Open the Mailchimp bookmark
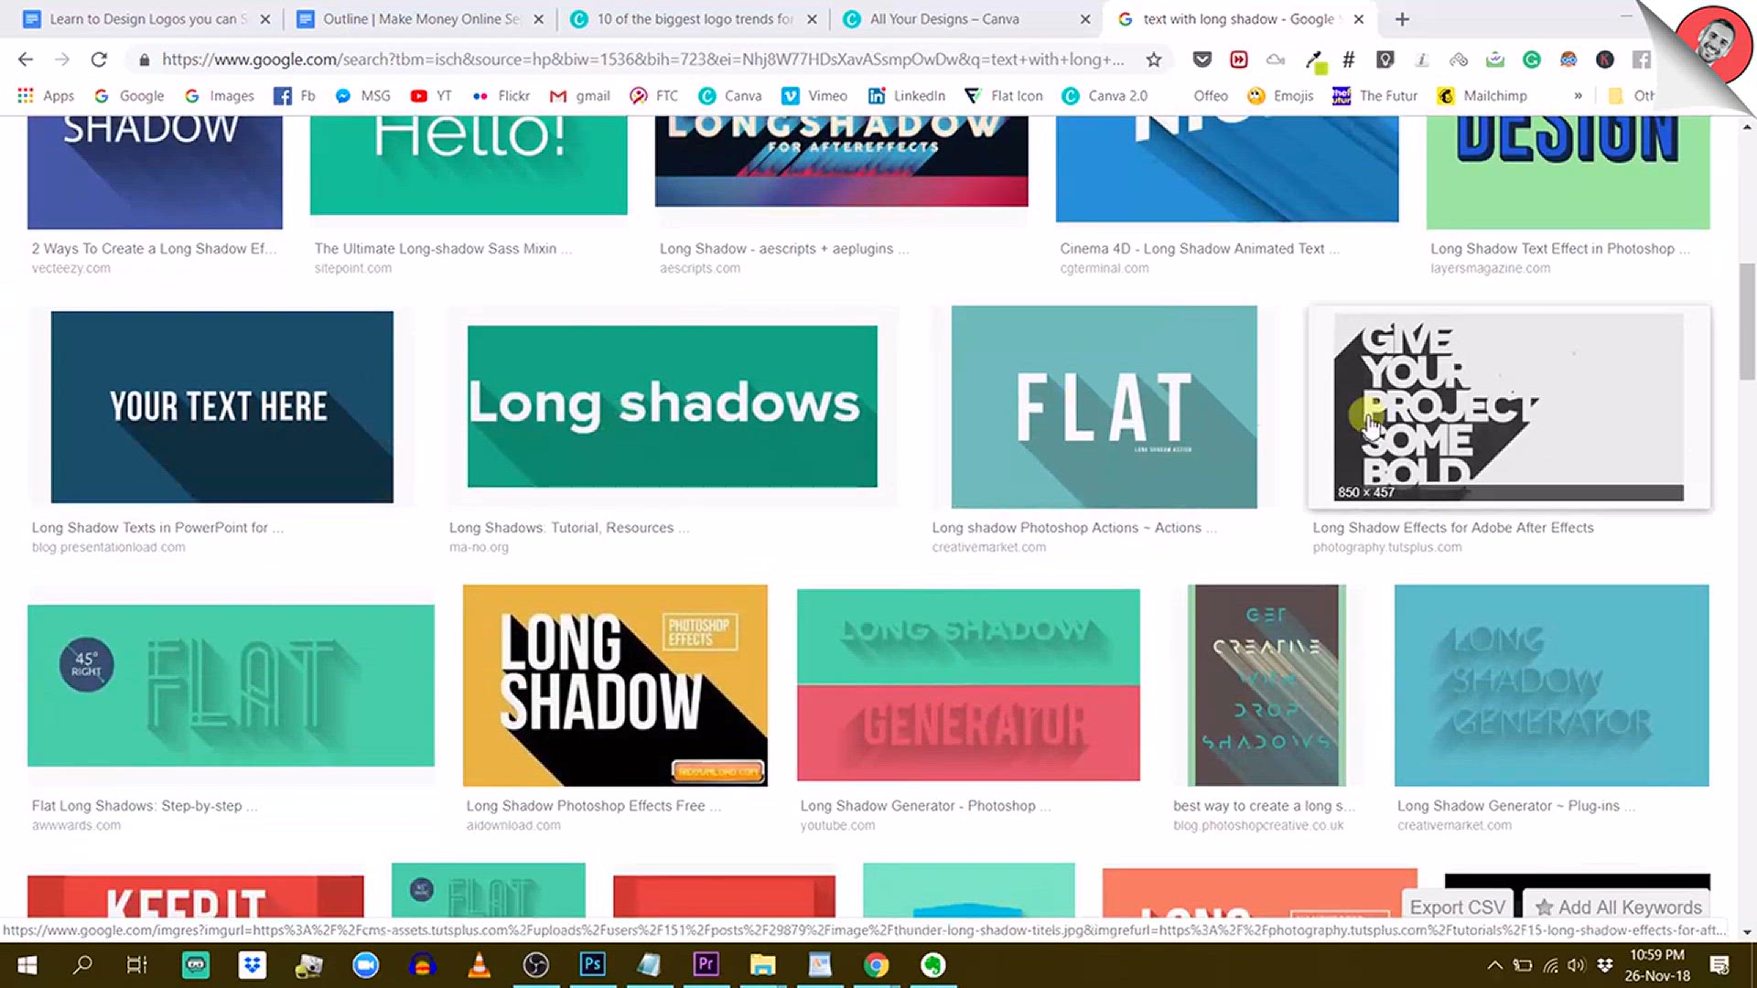Viewport: 1757px width, 988px height. (x=1482, y=95)
